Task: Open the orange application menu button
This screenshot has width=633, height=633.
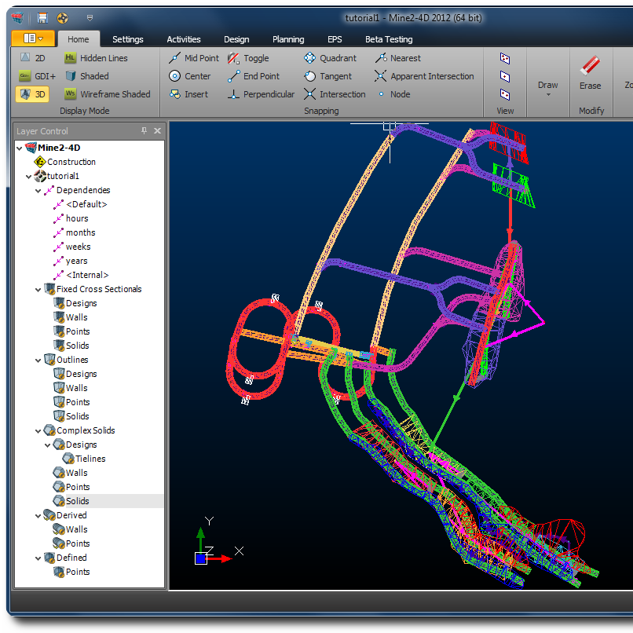Action: 33,38
